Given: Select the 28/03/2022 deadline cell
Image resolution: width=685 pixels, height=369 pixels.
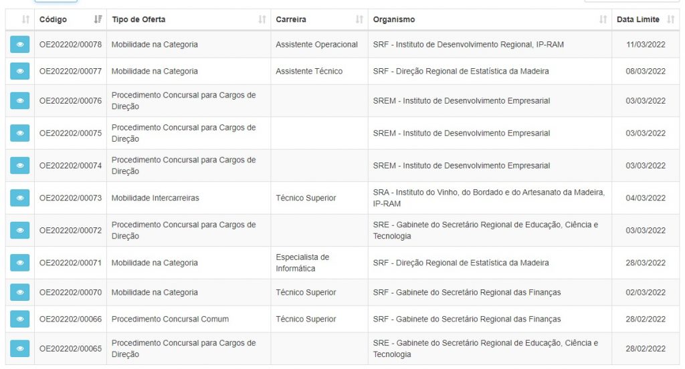Looking at the screenshot, I should click(x=646, y=263).
